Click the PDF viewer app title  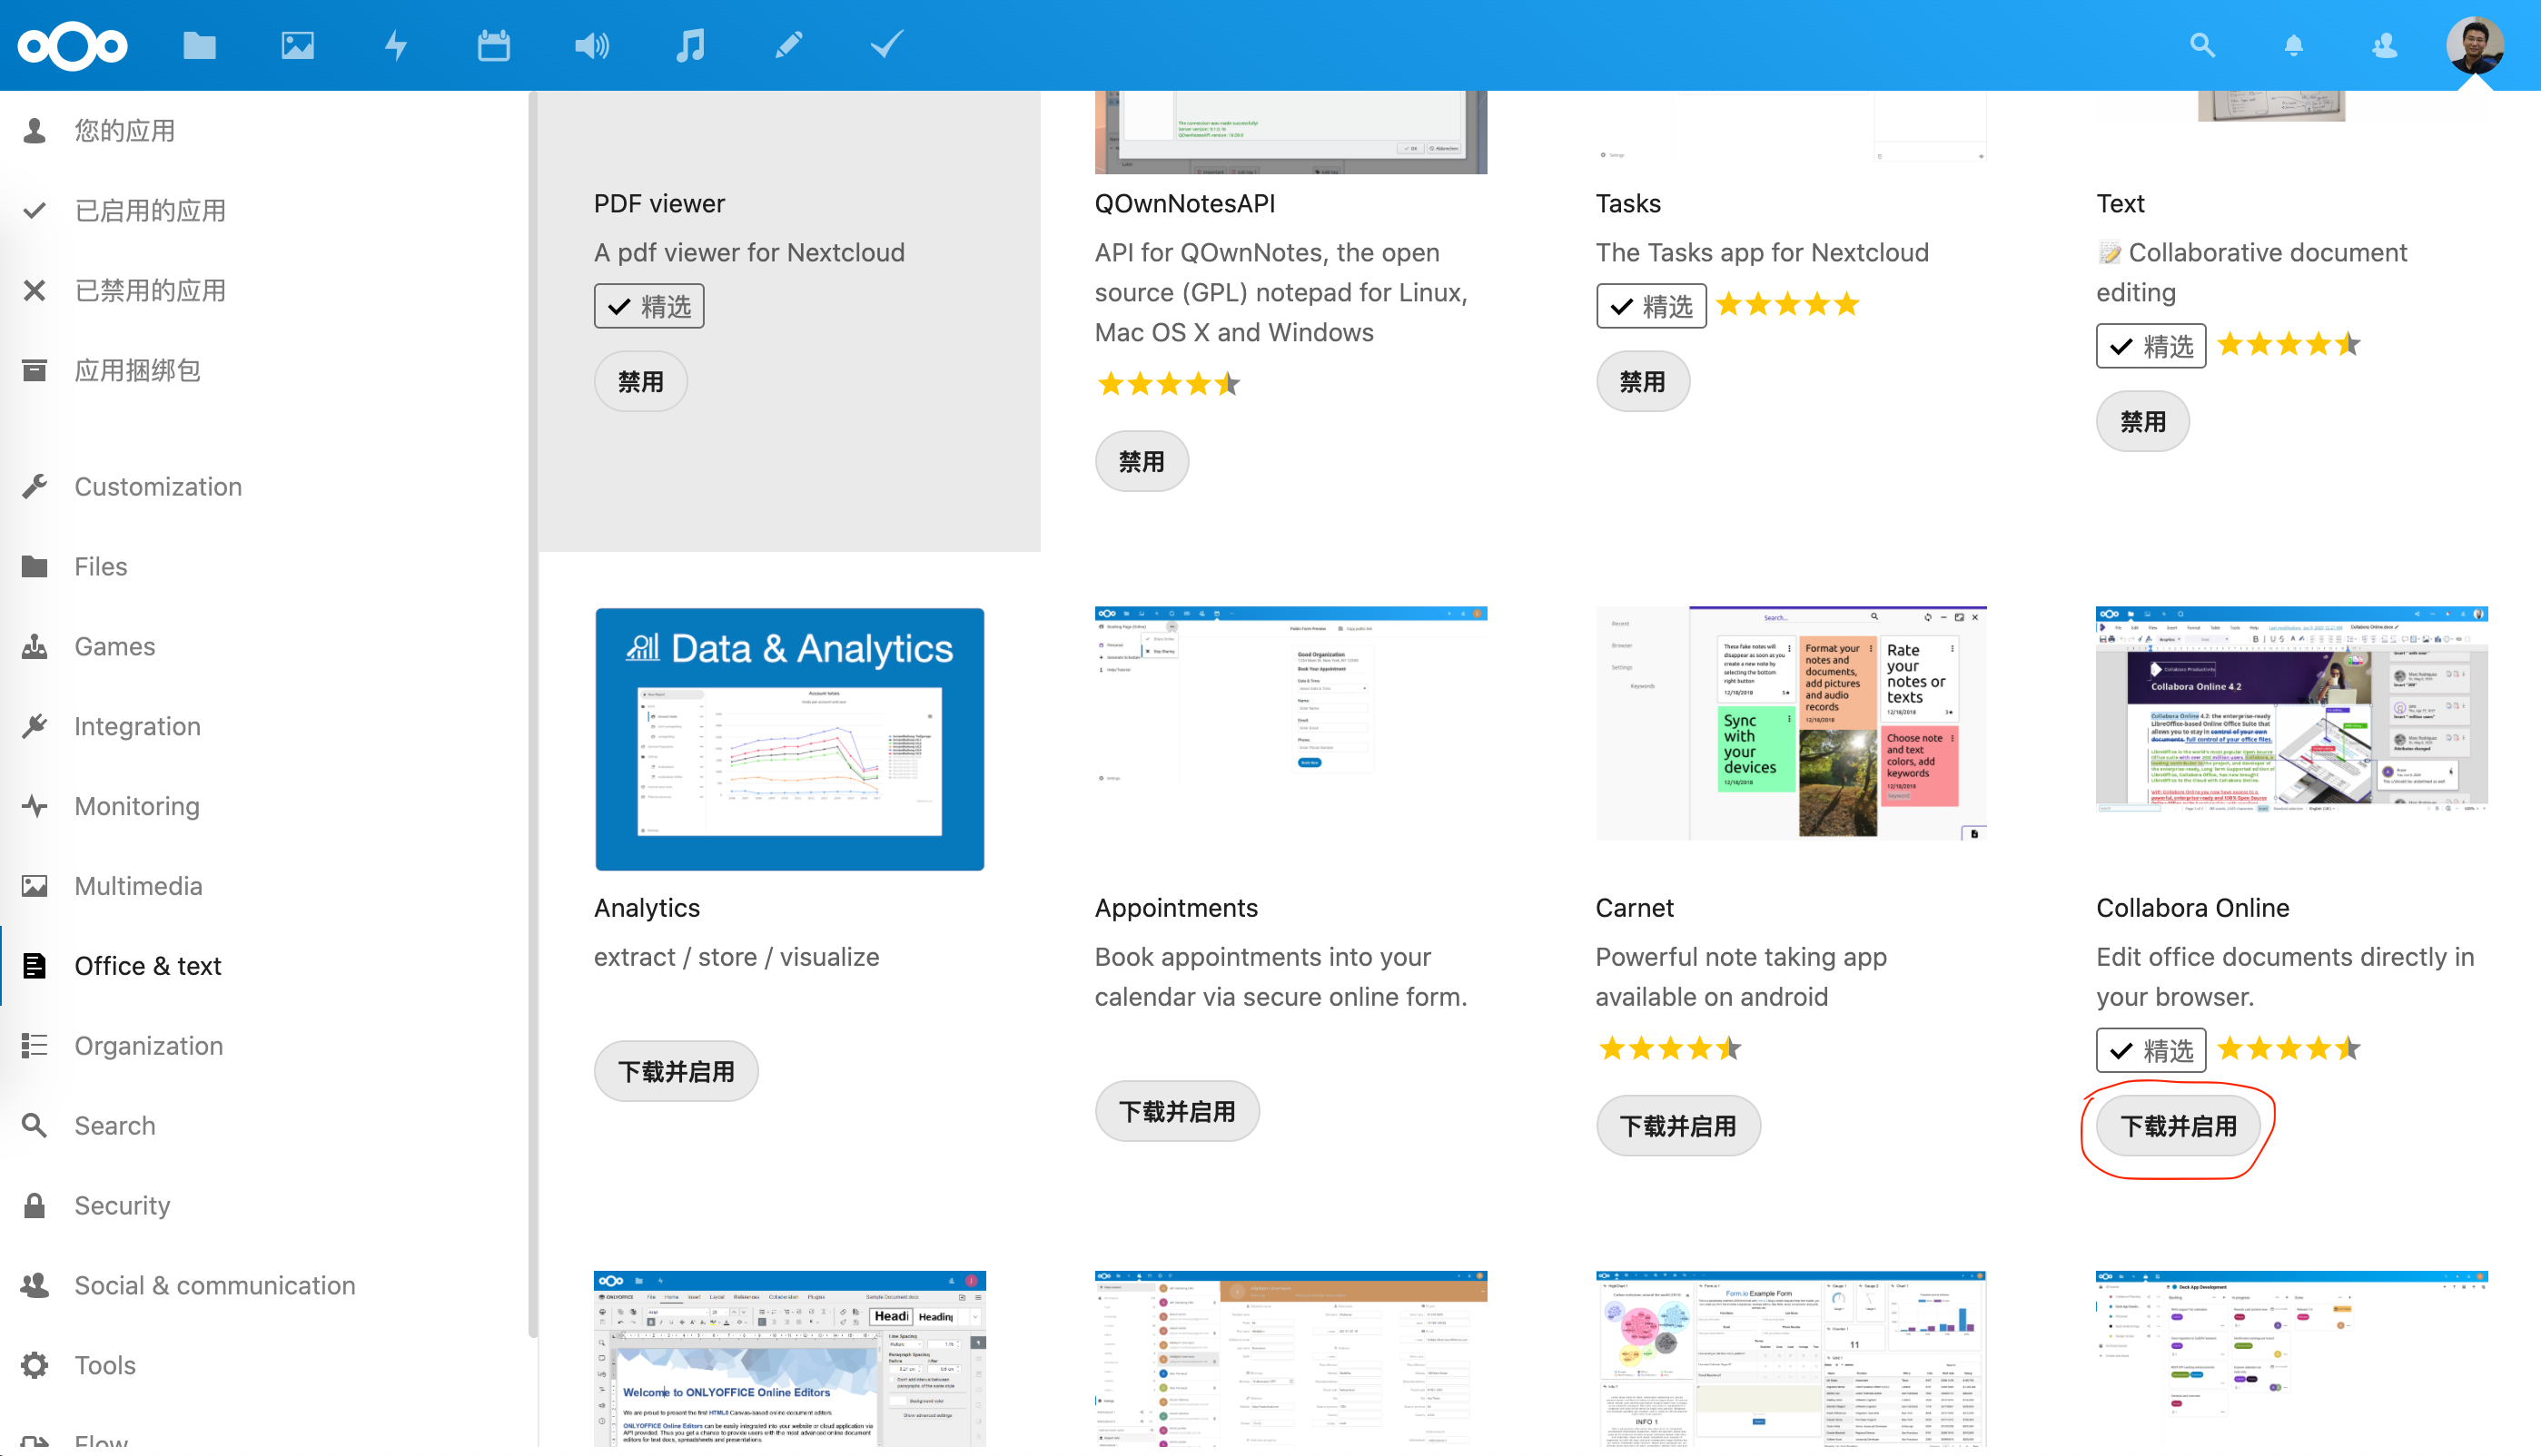pyautogui.click(x=659, y=204)
